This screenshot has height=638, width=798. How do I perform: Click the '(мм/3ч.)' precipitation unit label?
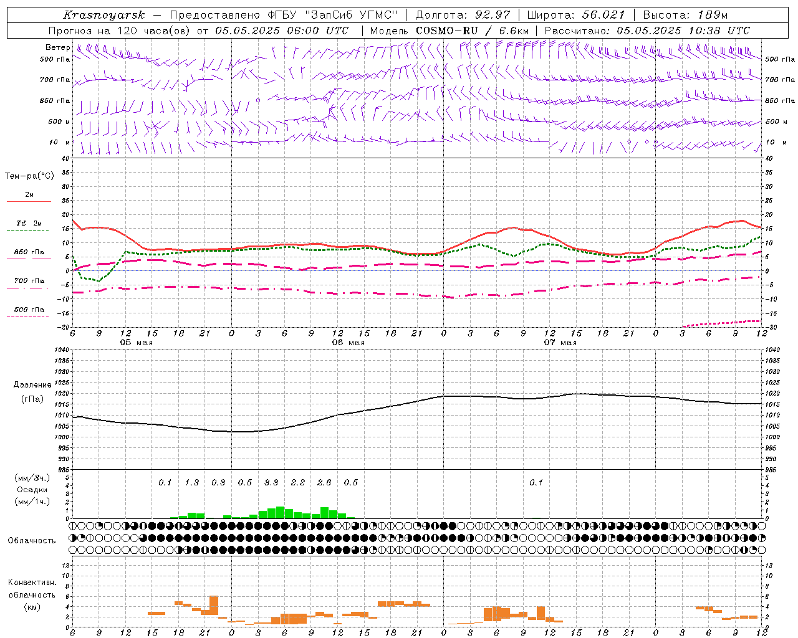point(32,478)
